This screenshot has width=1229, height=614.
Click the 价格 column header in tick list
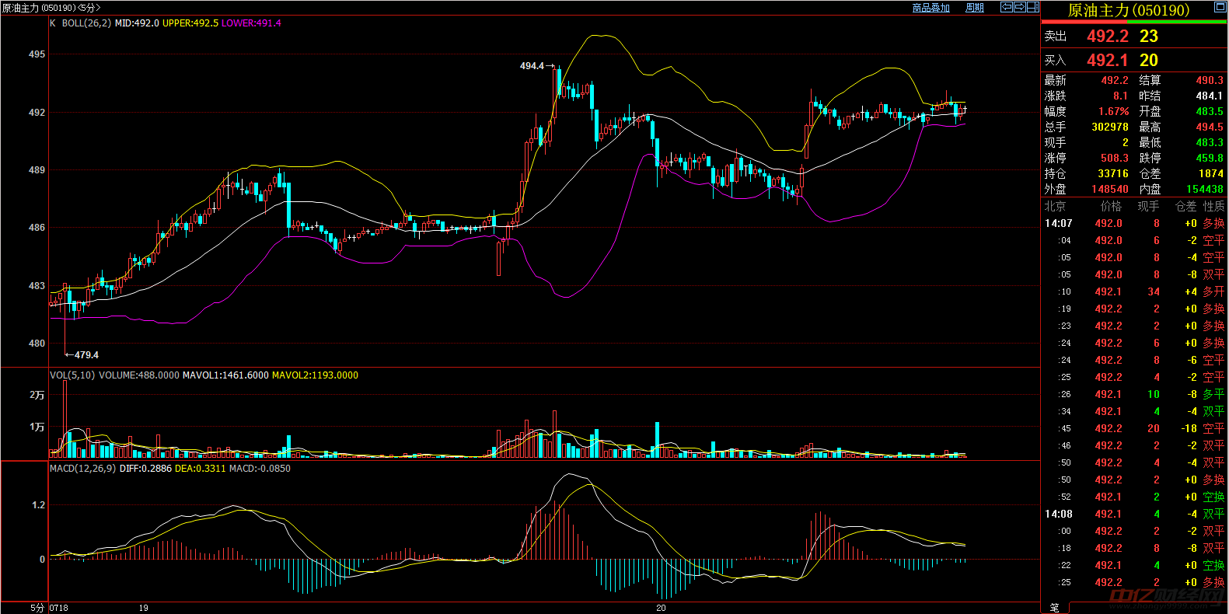click(1112, 206)
